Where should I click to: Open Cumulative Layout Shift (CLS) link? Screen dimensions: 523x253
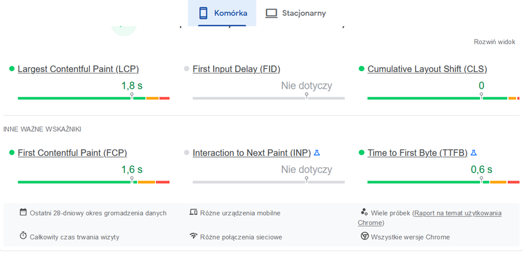point(427,69)
